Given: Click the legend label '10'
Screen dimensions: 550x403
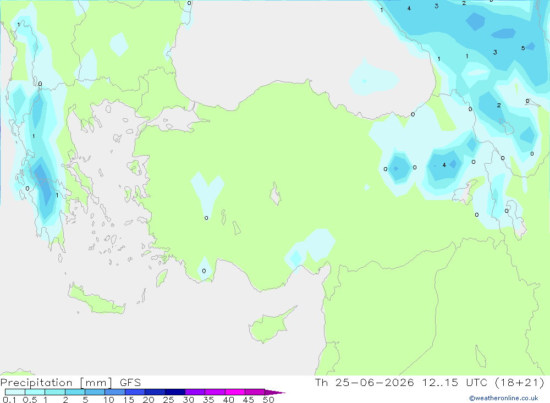Looking at the screenshot, I should click(x=109, y=400).
